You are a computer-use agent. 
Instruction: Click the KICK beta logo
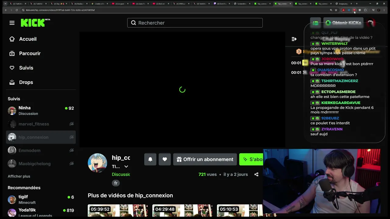click(x=35, y=23)
